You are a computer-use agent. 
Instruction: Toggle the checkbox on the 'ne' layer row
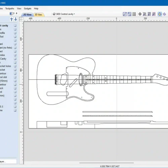(x=15, y=110)
